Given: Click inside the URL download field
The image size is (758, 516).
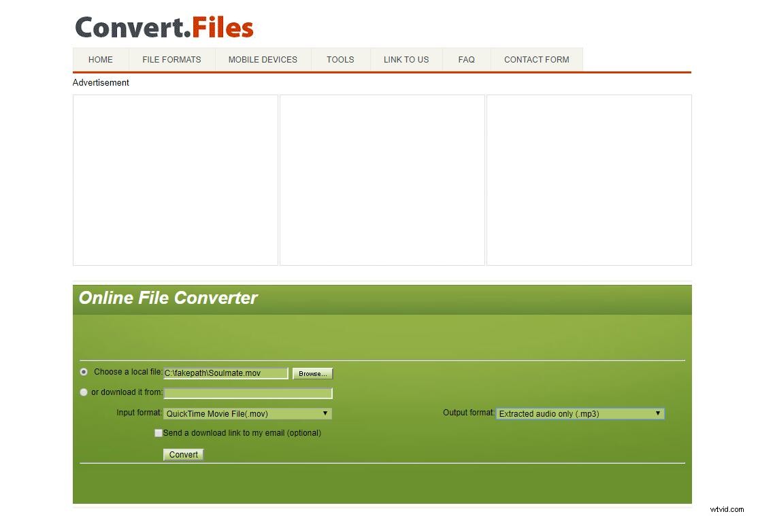Looking at the screenshot, I should (248, 393).
